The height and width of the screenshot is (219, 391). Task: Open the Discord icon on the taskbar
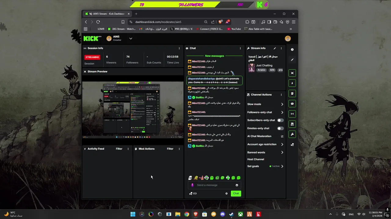pos(222,214)
